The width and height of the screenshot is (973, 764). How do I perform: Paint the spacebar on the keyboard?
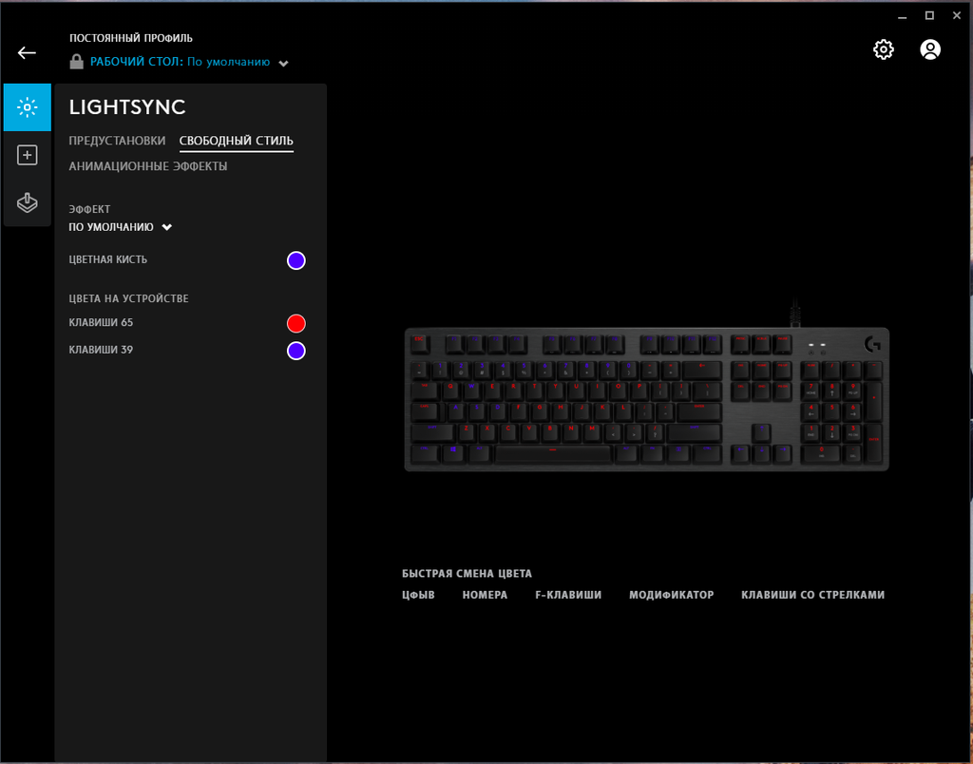click(x=554, y=454)
